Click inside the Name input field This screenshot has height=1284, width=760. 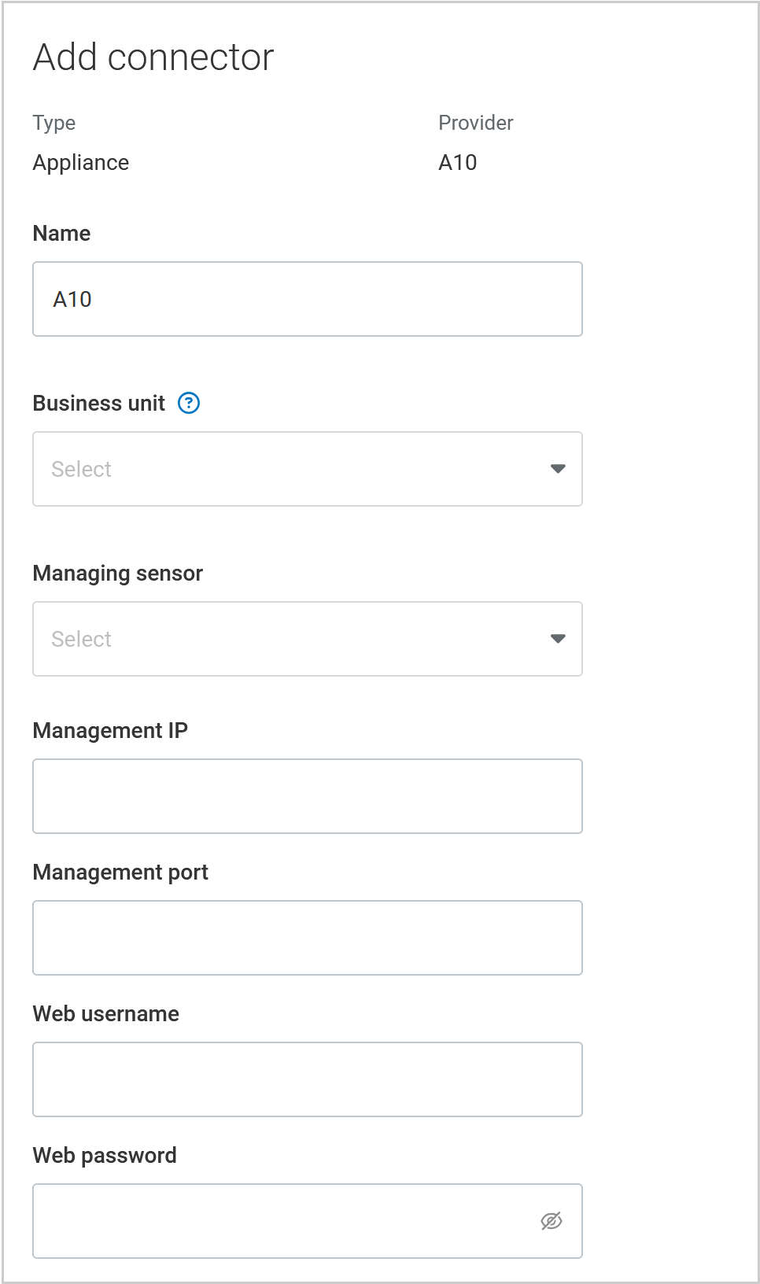point(307,299)
